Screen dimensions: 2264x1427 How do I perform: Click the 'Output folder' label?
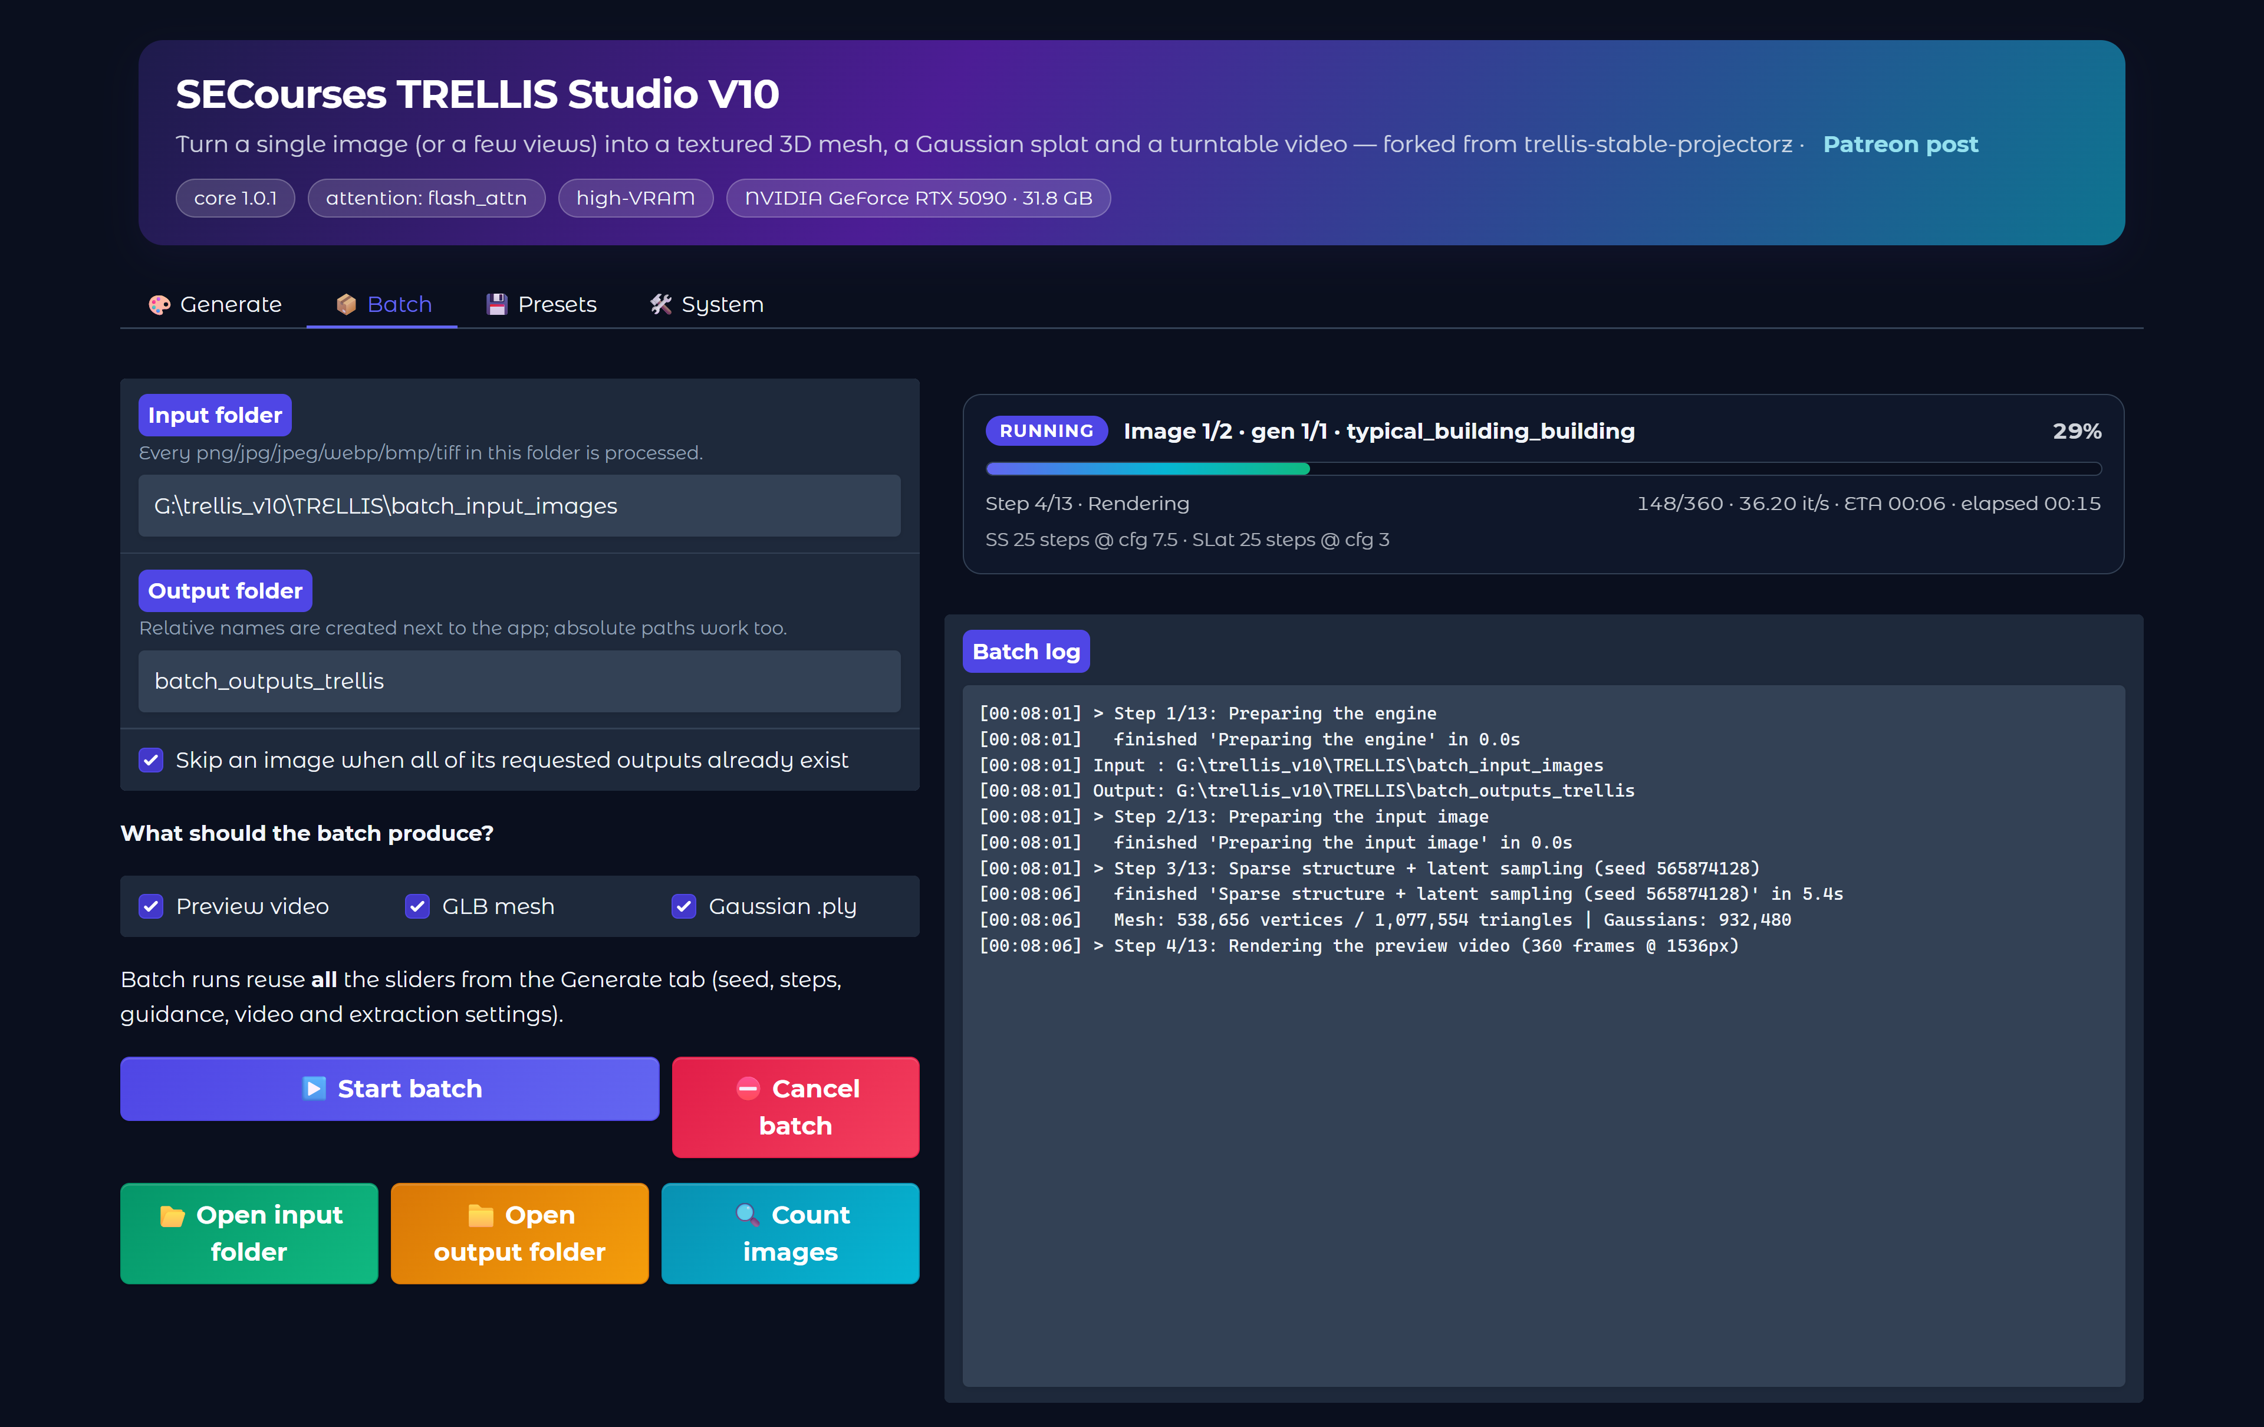[226, 591]
